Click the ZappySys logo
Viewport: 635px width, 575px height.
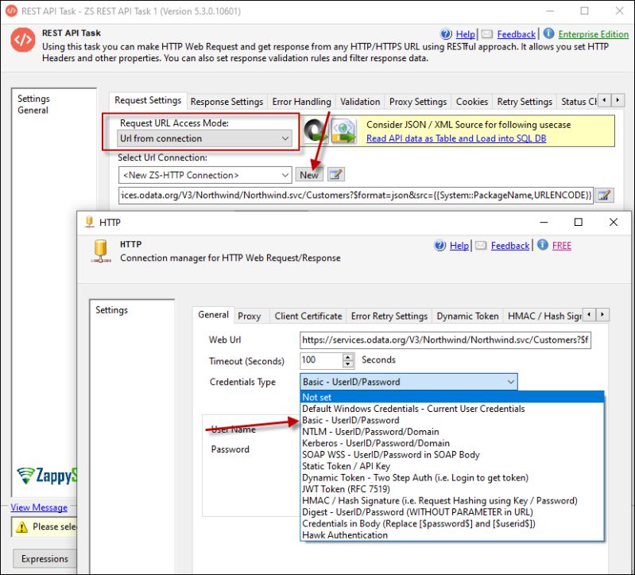pyautogui.click(x=46, y=476)
